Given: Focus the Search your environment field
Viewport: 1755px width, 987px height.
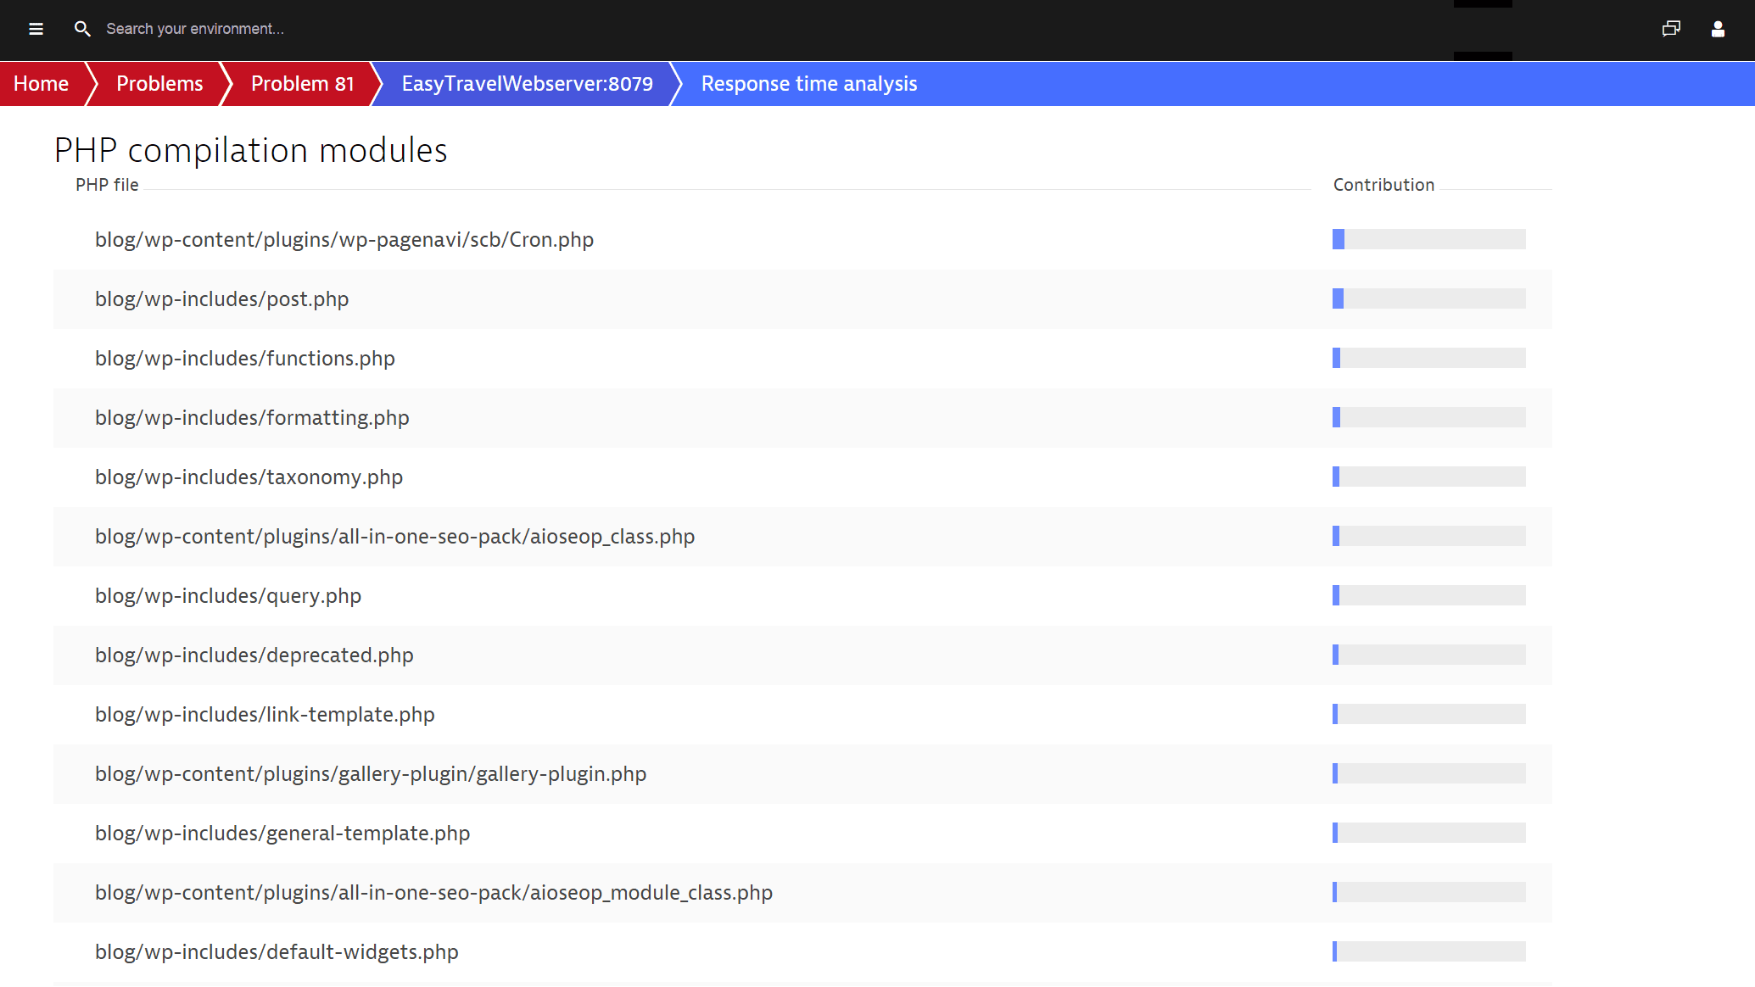Looking at the screenshot, I should click(195, 29).
